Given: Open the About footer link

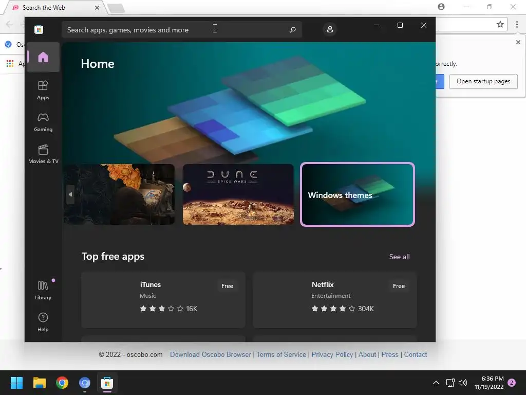Looking at the screenshot, I should pos(367,354).
